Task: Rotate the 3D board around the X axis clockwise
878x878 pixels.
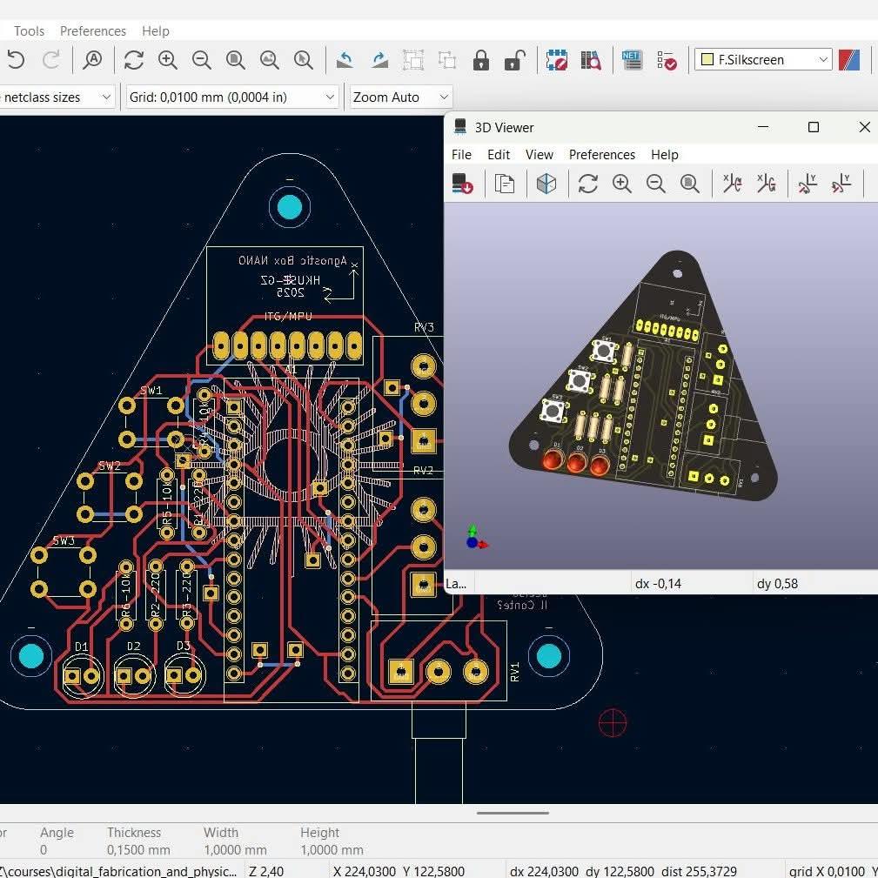Action: (x=732, y=184)
